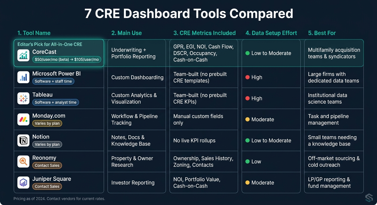
Task: Click 'Multifamily acquisition teams & syndicators' cell
Action: (334, 53)
